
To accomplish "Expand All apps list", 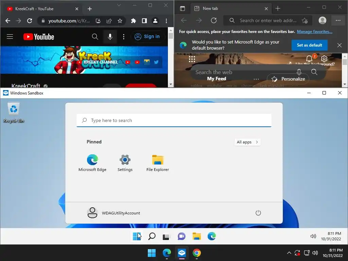I will 247,142.
